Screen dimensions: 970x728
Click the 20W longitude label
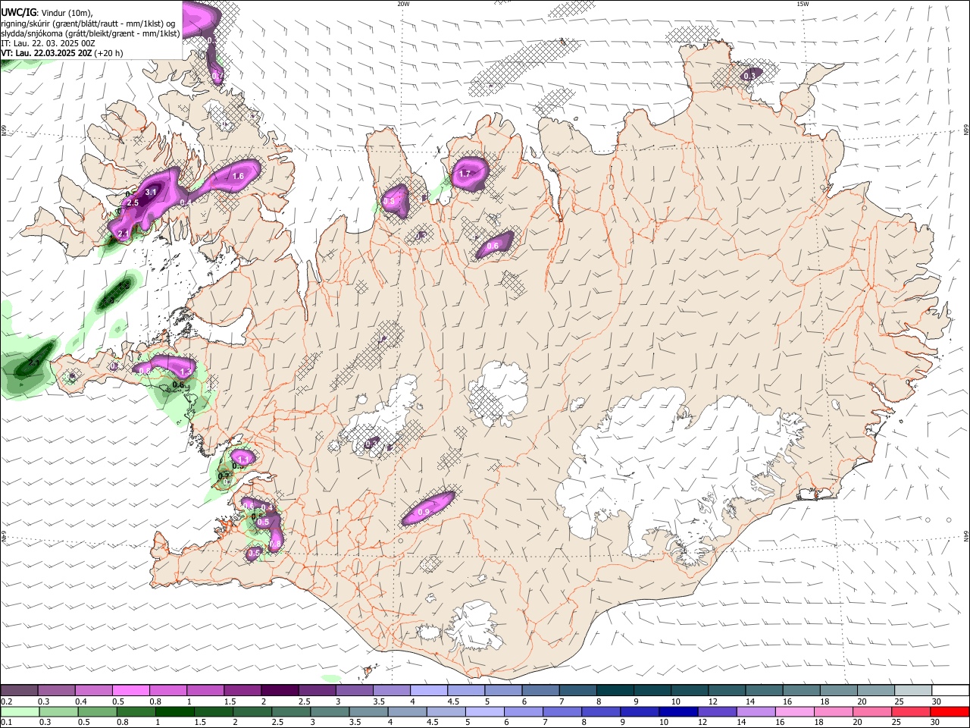point(403,3)
